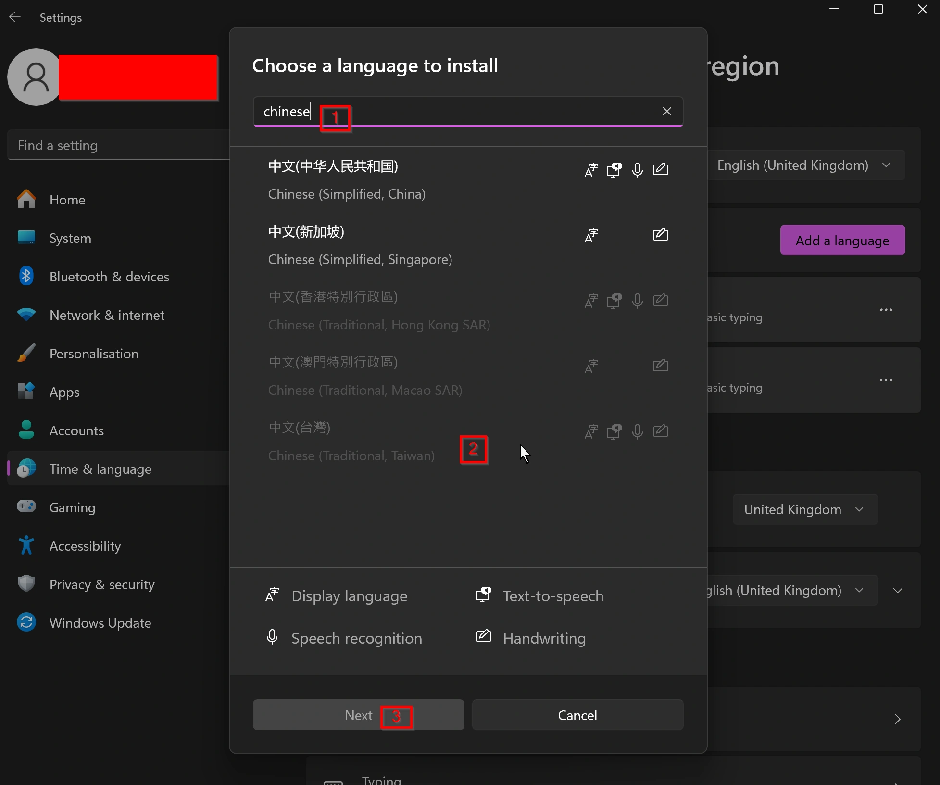
Task: Click Speech recognition microphone icon in legend
Action: tap(272, 637)
